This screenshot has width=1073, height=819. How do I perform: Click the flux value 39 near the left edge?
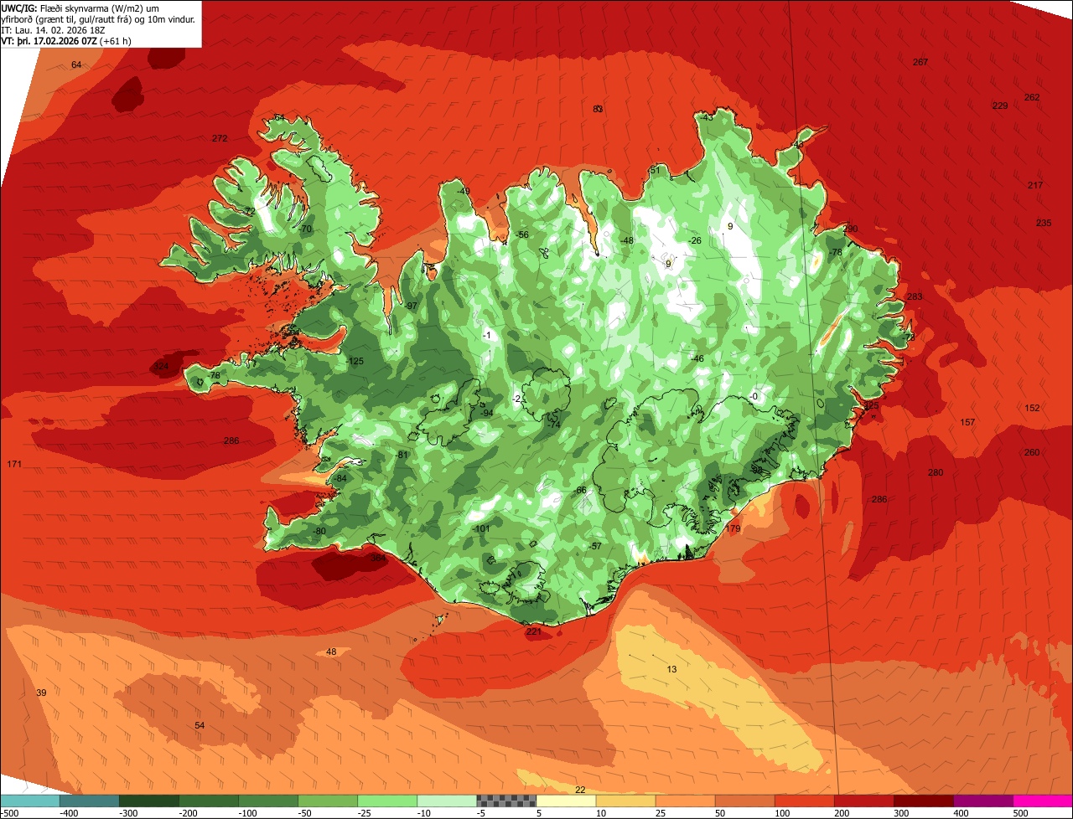(x=41, y=693)
